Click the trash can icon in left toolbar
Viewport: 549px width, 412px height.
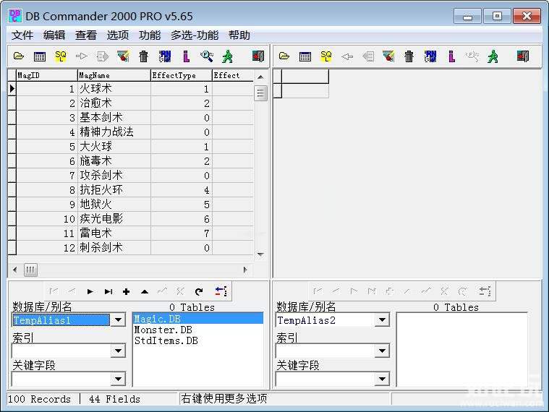click(143, 56)
